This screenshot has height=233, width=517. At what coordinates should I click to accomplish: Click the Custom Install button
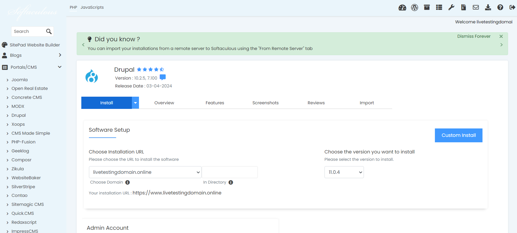(459, 135)
